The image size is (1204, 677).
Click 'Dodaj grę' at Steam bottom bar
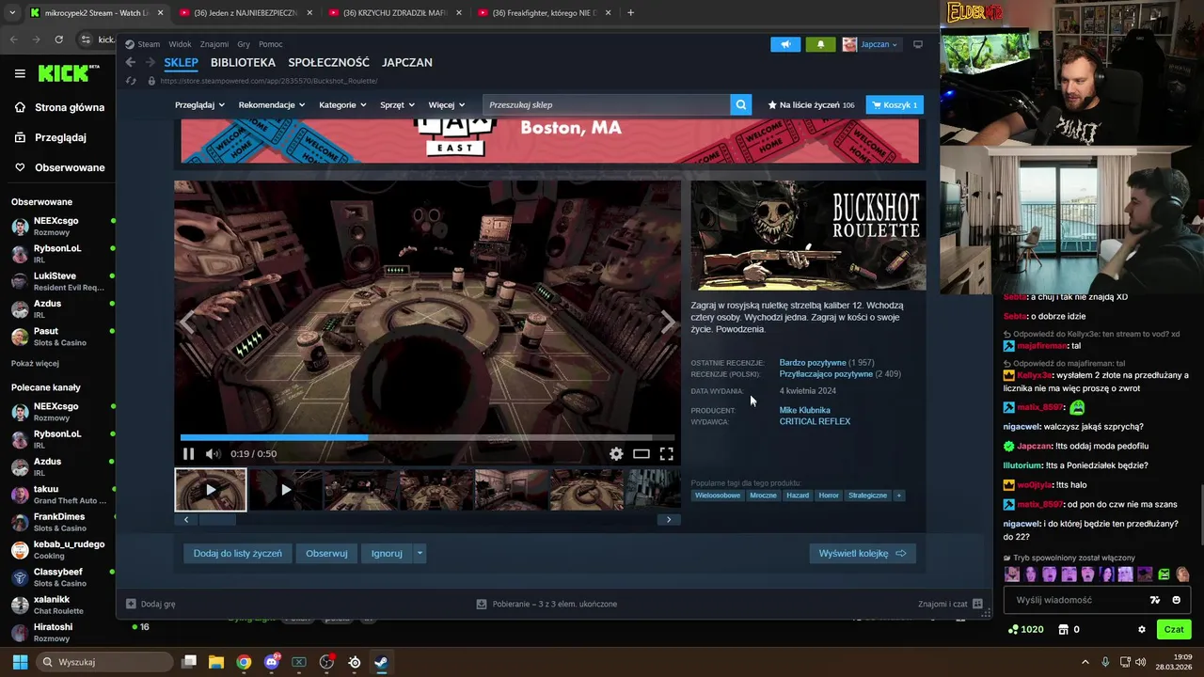point(150,604)
